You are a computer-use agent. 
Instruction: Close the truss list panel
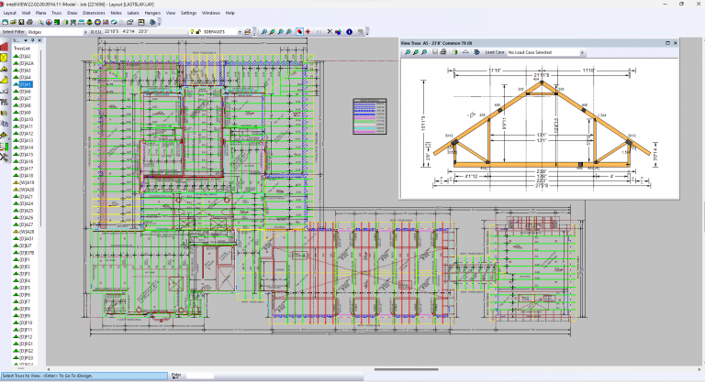point(39,40)
